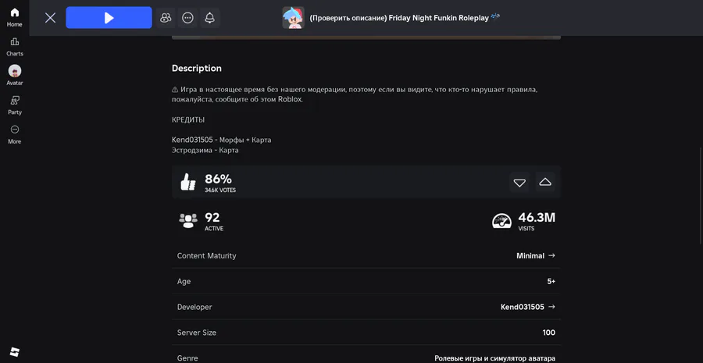Open the invite friends icon
This screenshot has width=703, height=363.
[x=166, y=17]
